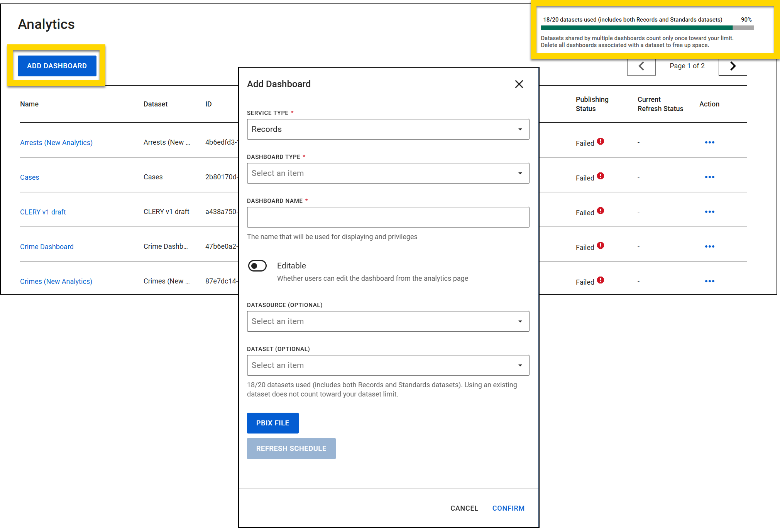Click CONFIRM to save the dashboard
This screenshot has width=780, height=528.
[x=508, y=508]
